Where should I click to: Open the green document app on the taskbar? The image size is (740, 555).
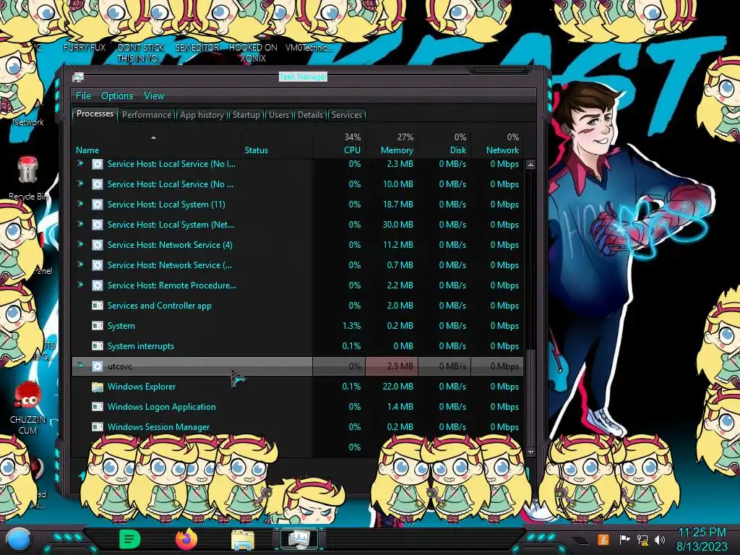[x=130, y=539]
